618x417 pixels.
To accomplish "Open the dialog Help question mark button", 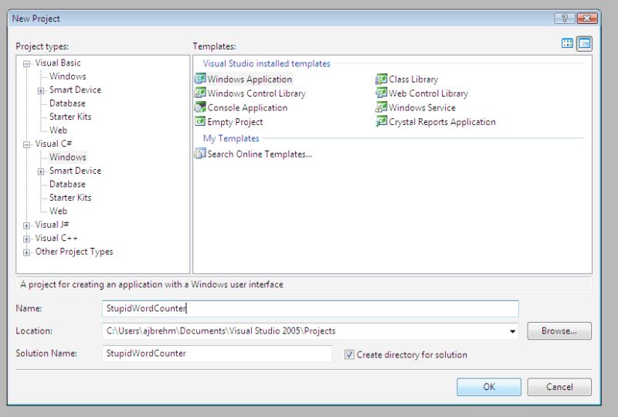I will click(x=565, y=18).
